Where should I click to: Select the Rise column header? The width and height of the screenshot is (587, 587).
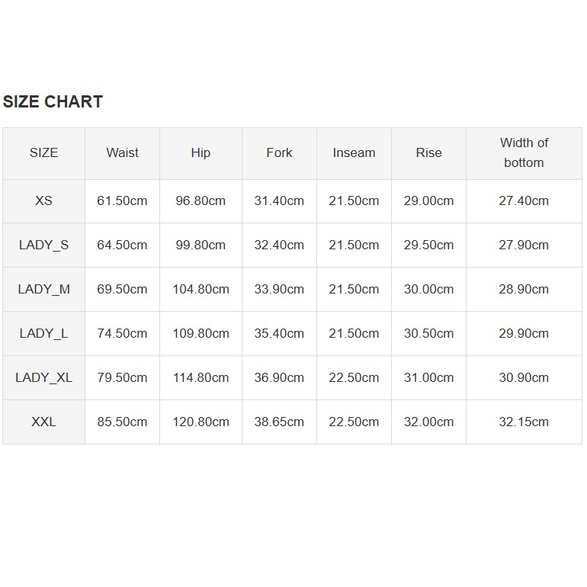tap(428, 152)
